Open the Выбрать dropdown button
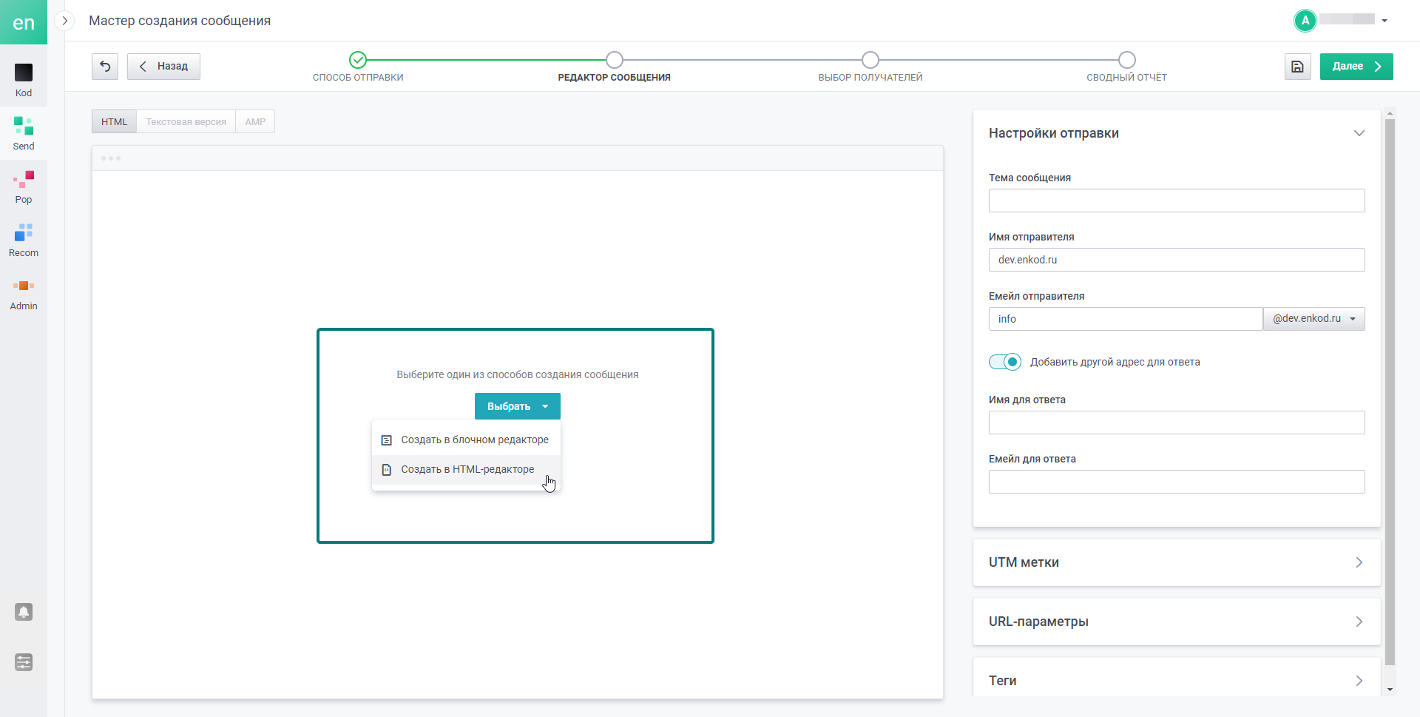 pos(518,406)
